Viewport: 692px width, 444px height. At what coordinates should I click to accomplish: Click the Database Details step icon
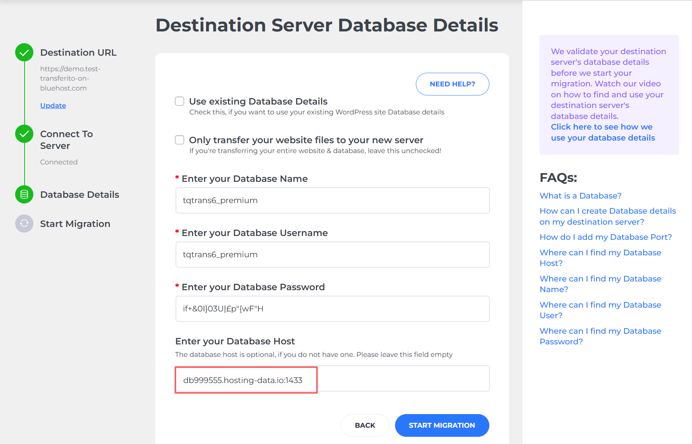(x=24, y=194)
